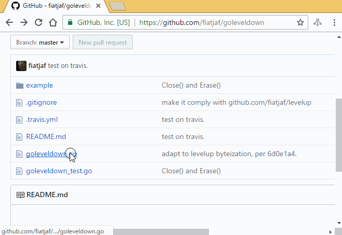This screenshot has height=235, width=342.
Task: Click the vertical scrollbar thumb
Action: (339, 135)
